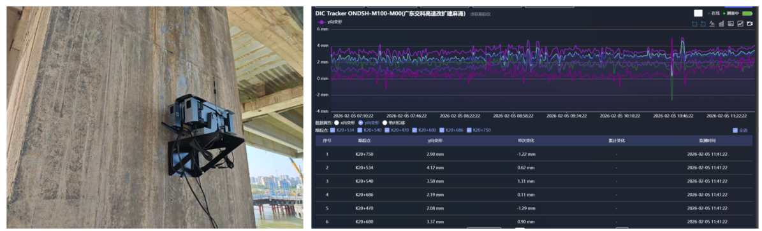Click the y向变形 table column header
Viewport: 762px width, 231px height.
(434, 141)
